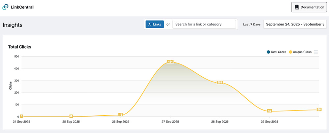The height and width of the screenshot is (133, 329).
Task: Click the LinkCentral brand name
Action: tap(22, 7)
